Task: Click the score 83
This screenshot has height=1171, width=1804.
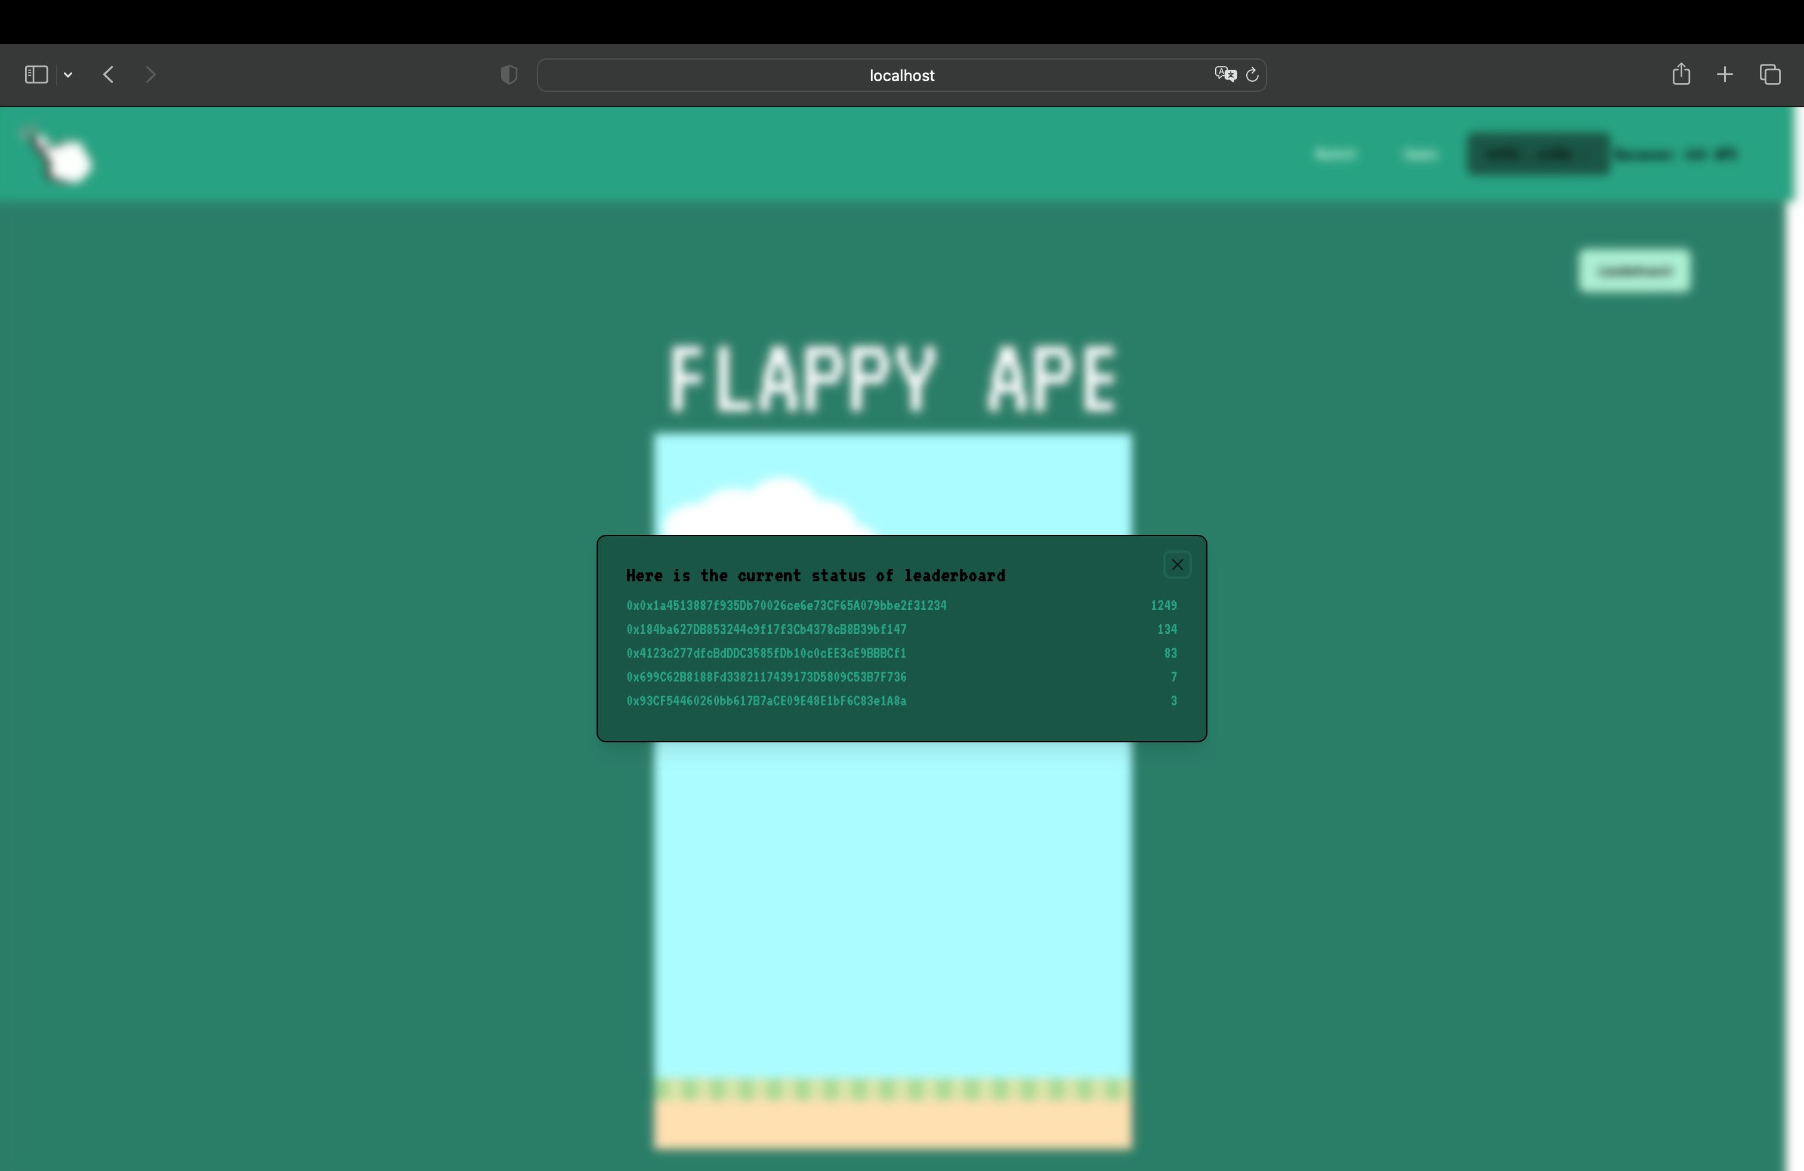Action: 1171,653
